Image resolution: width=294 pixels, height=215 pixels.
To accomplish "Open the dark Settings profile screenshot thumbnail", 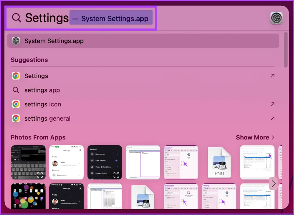I will [x=67, y=196].
